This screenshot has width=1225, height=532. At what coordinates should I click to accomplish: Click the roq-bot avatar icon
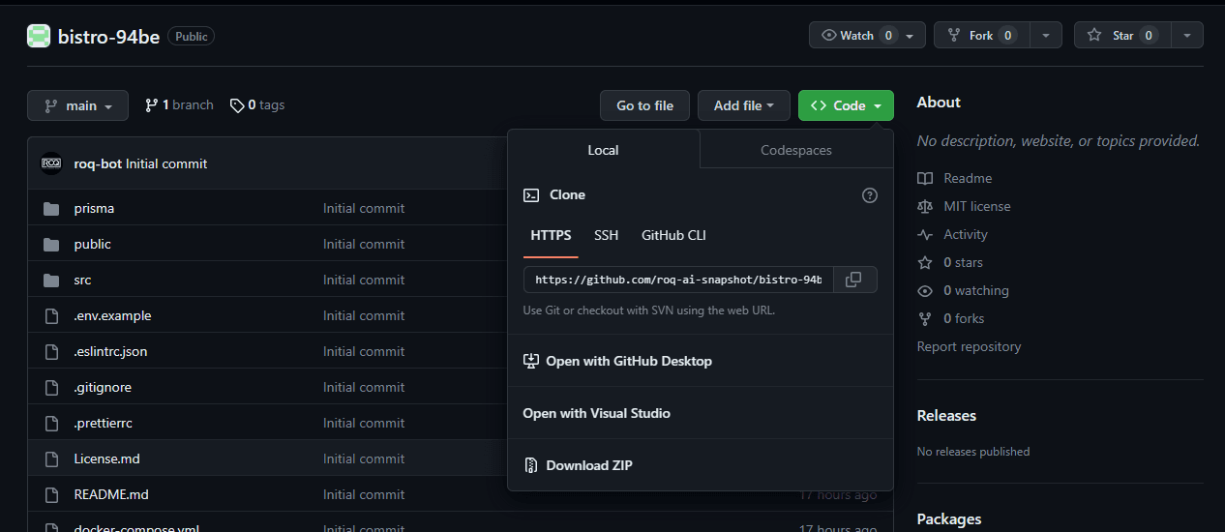51,163
